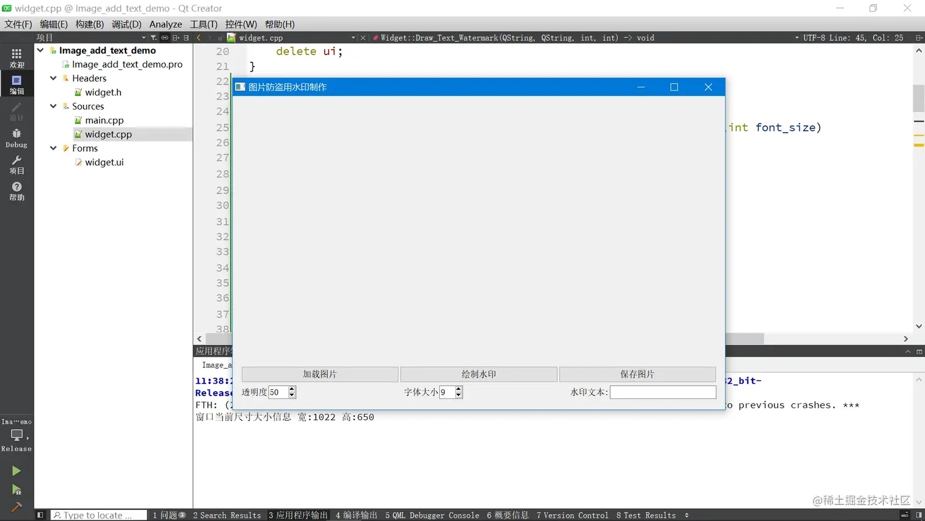Split the editor using top-right icon
The height and width of the screenshot is (521, 925).
coord(919,37)
